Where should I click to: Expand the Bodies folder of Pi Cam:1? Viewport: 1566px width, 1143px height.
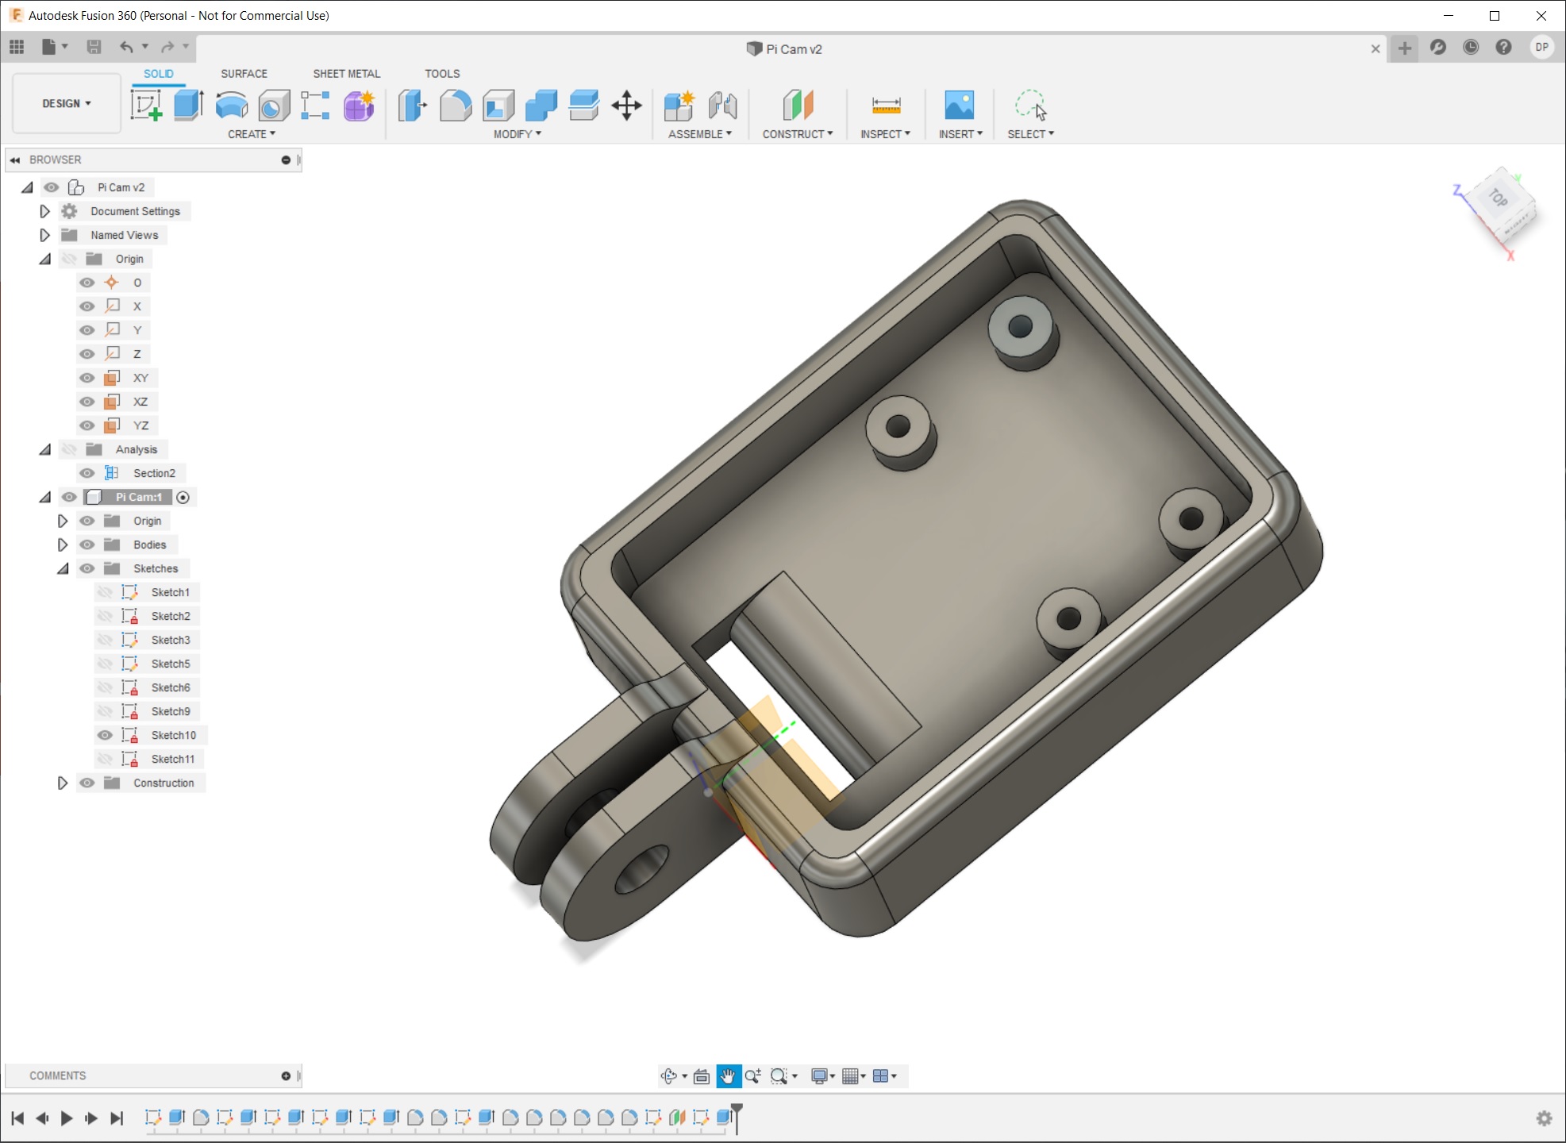(x=63, y=545)
